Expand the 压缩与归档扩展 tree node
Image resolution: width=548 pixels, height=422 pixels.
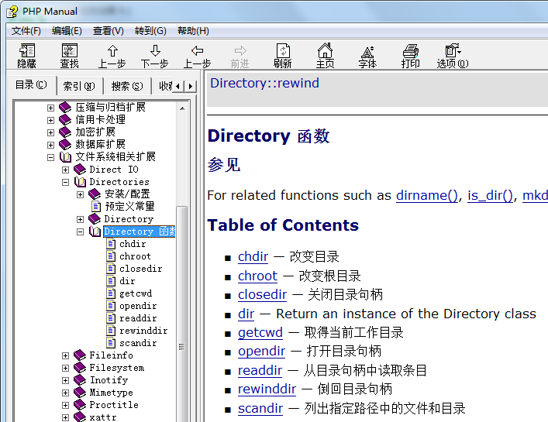coord(50,108)
